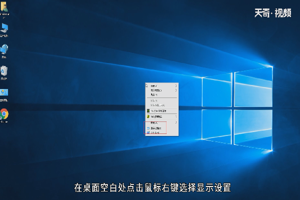300x200 pixels.
Task: Click the NVIDIA icon in context menu
Action: [x=148, y=111]
